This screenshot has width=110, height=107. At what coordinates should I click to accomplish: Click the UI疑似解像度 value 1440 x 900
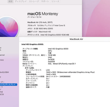(51, 74)
